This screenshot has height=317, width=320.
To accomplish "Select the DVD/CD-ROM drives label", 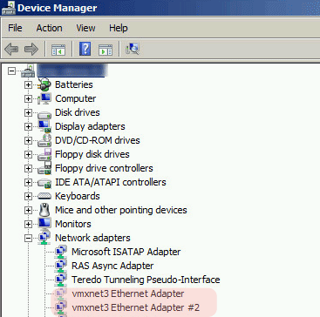I will click(x=98, y=140).
